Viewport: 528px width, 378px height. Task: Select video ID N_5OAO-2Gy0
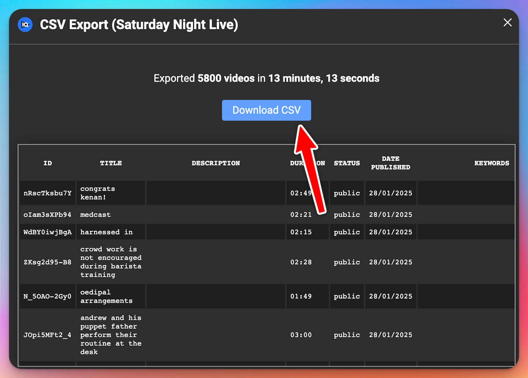click(x=47, y=296)
